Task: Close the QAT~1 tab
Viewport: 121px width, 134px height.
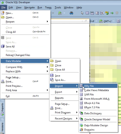Action: [x=114, y=21]
